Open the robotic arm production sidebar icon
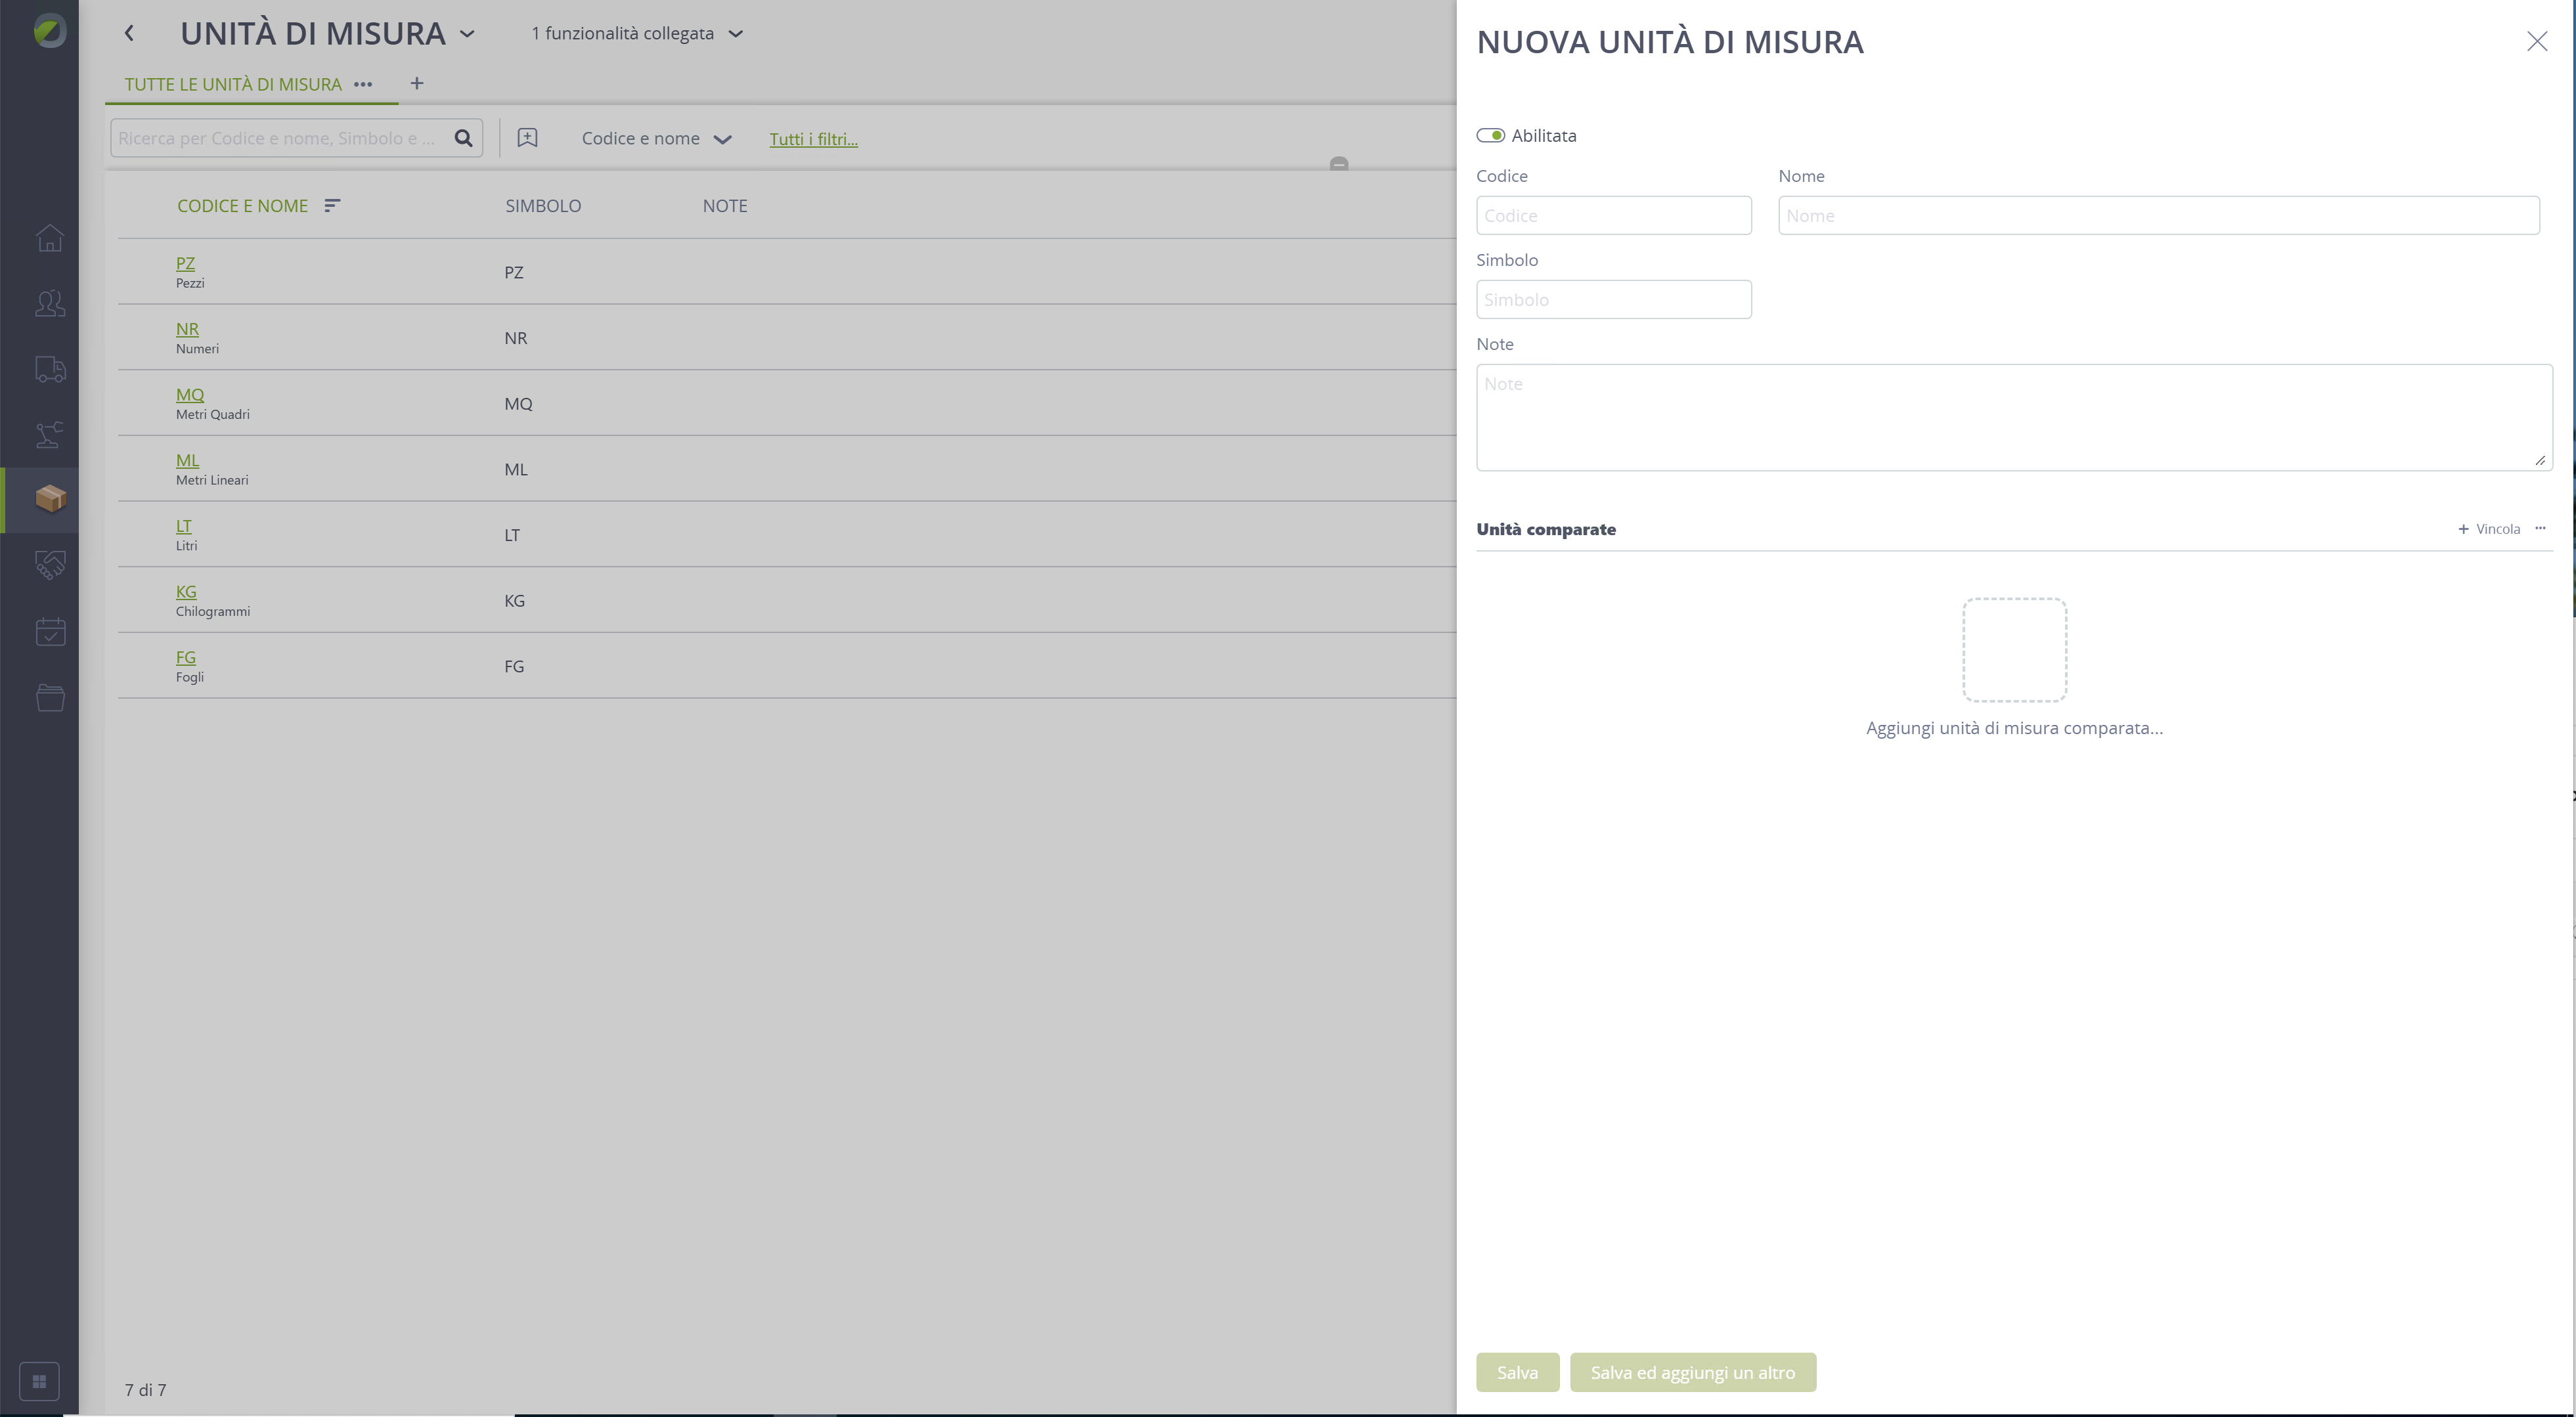This screenshot has width=2576, height=1417. [50, 434]
